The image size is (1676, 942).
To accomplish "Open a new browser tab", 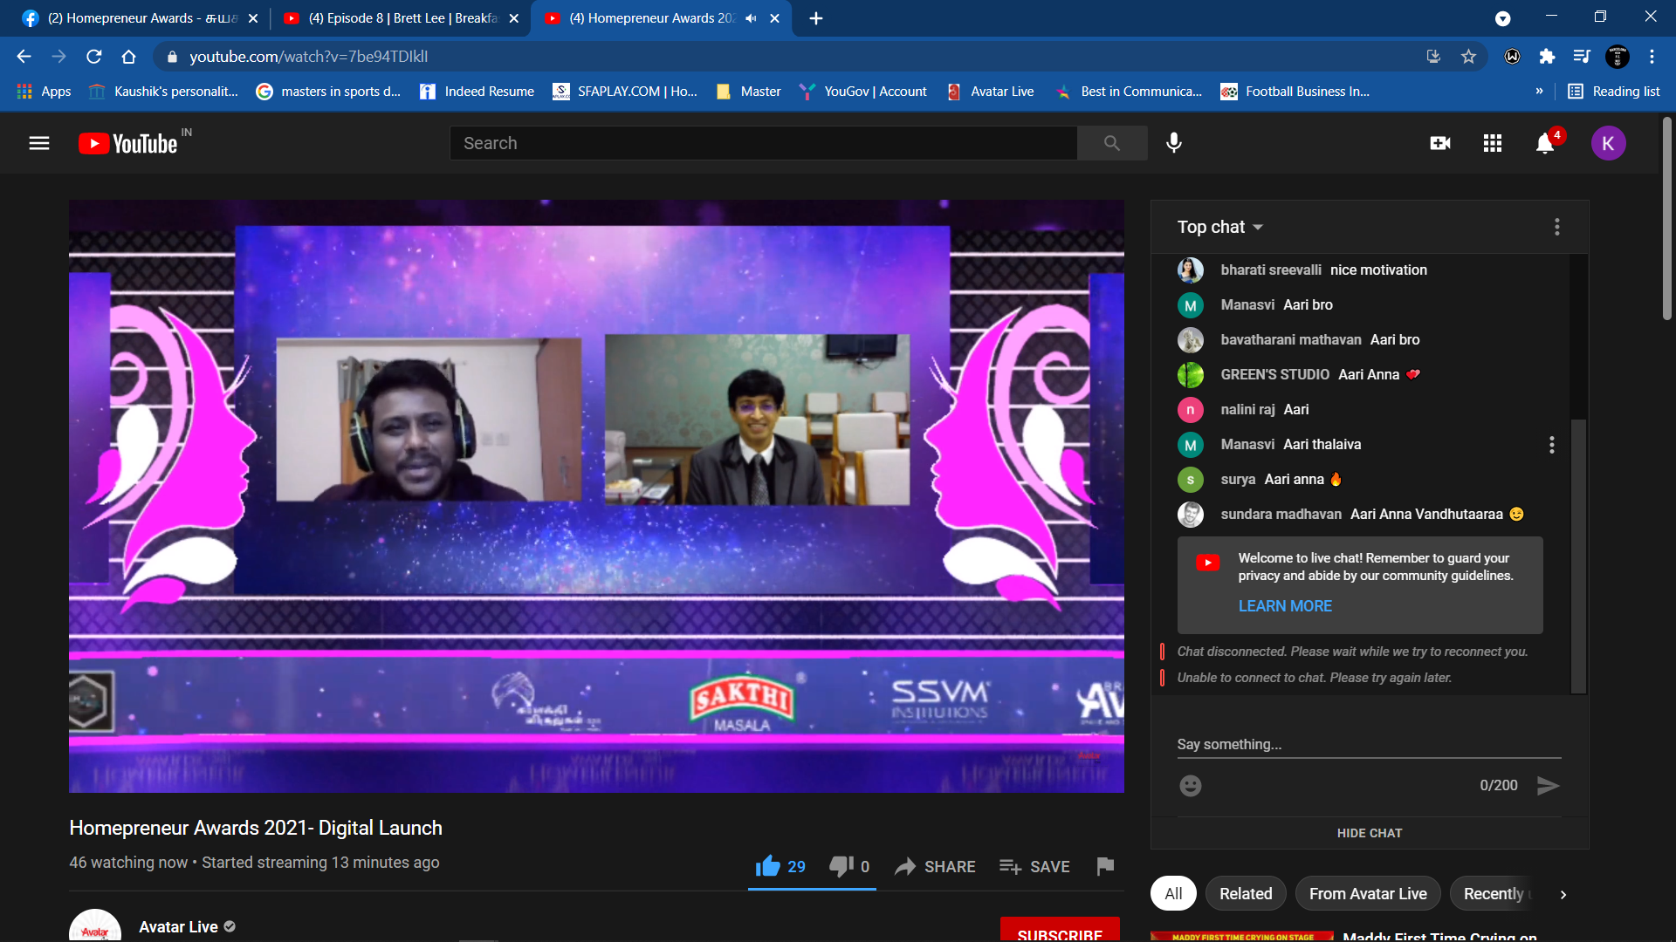I will click(816, 18).
